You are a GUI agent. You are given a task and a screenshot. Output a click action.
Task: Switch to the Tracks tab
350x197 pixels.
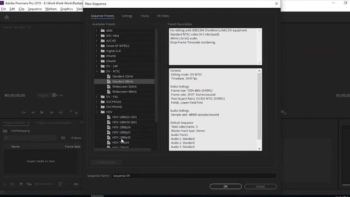point(144,16)
